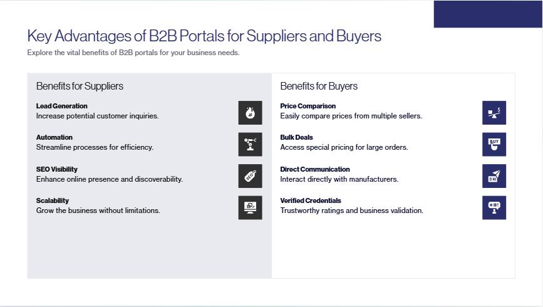Click the Price Comparison scale icon
This screenshot has height=307, width=543.
[494, 113]
